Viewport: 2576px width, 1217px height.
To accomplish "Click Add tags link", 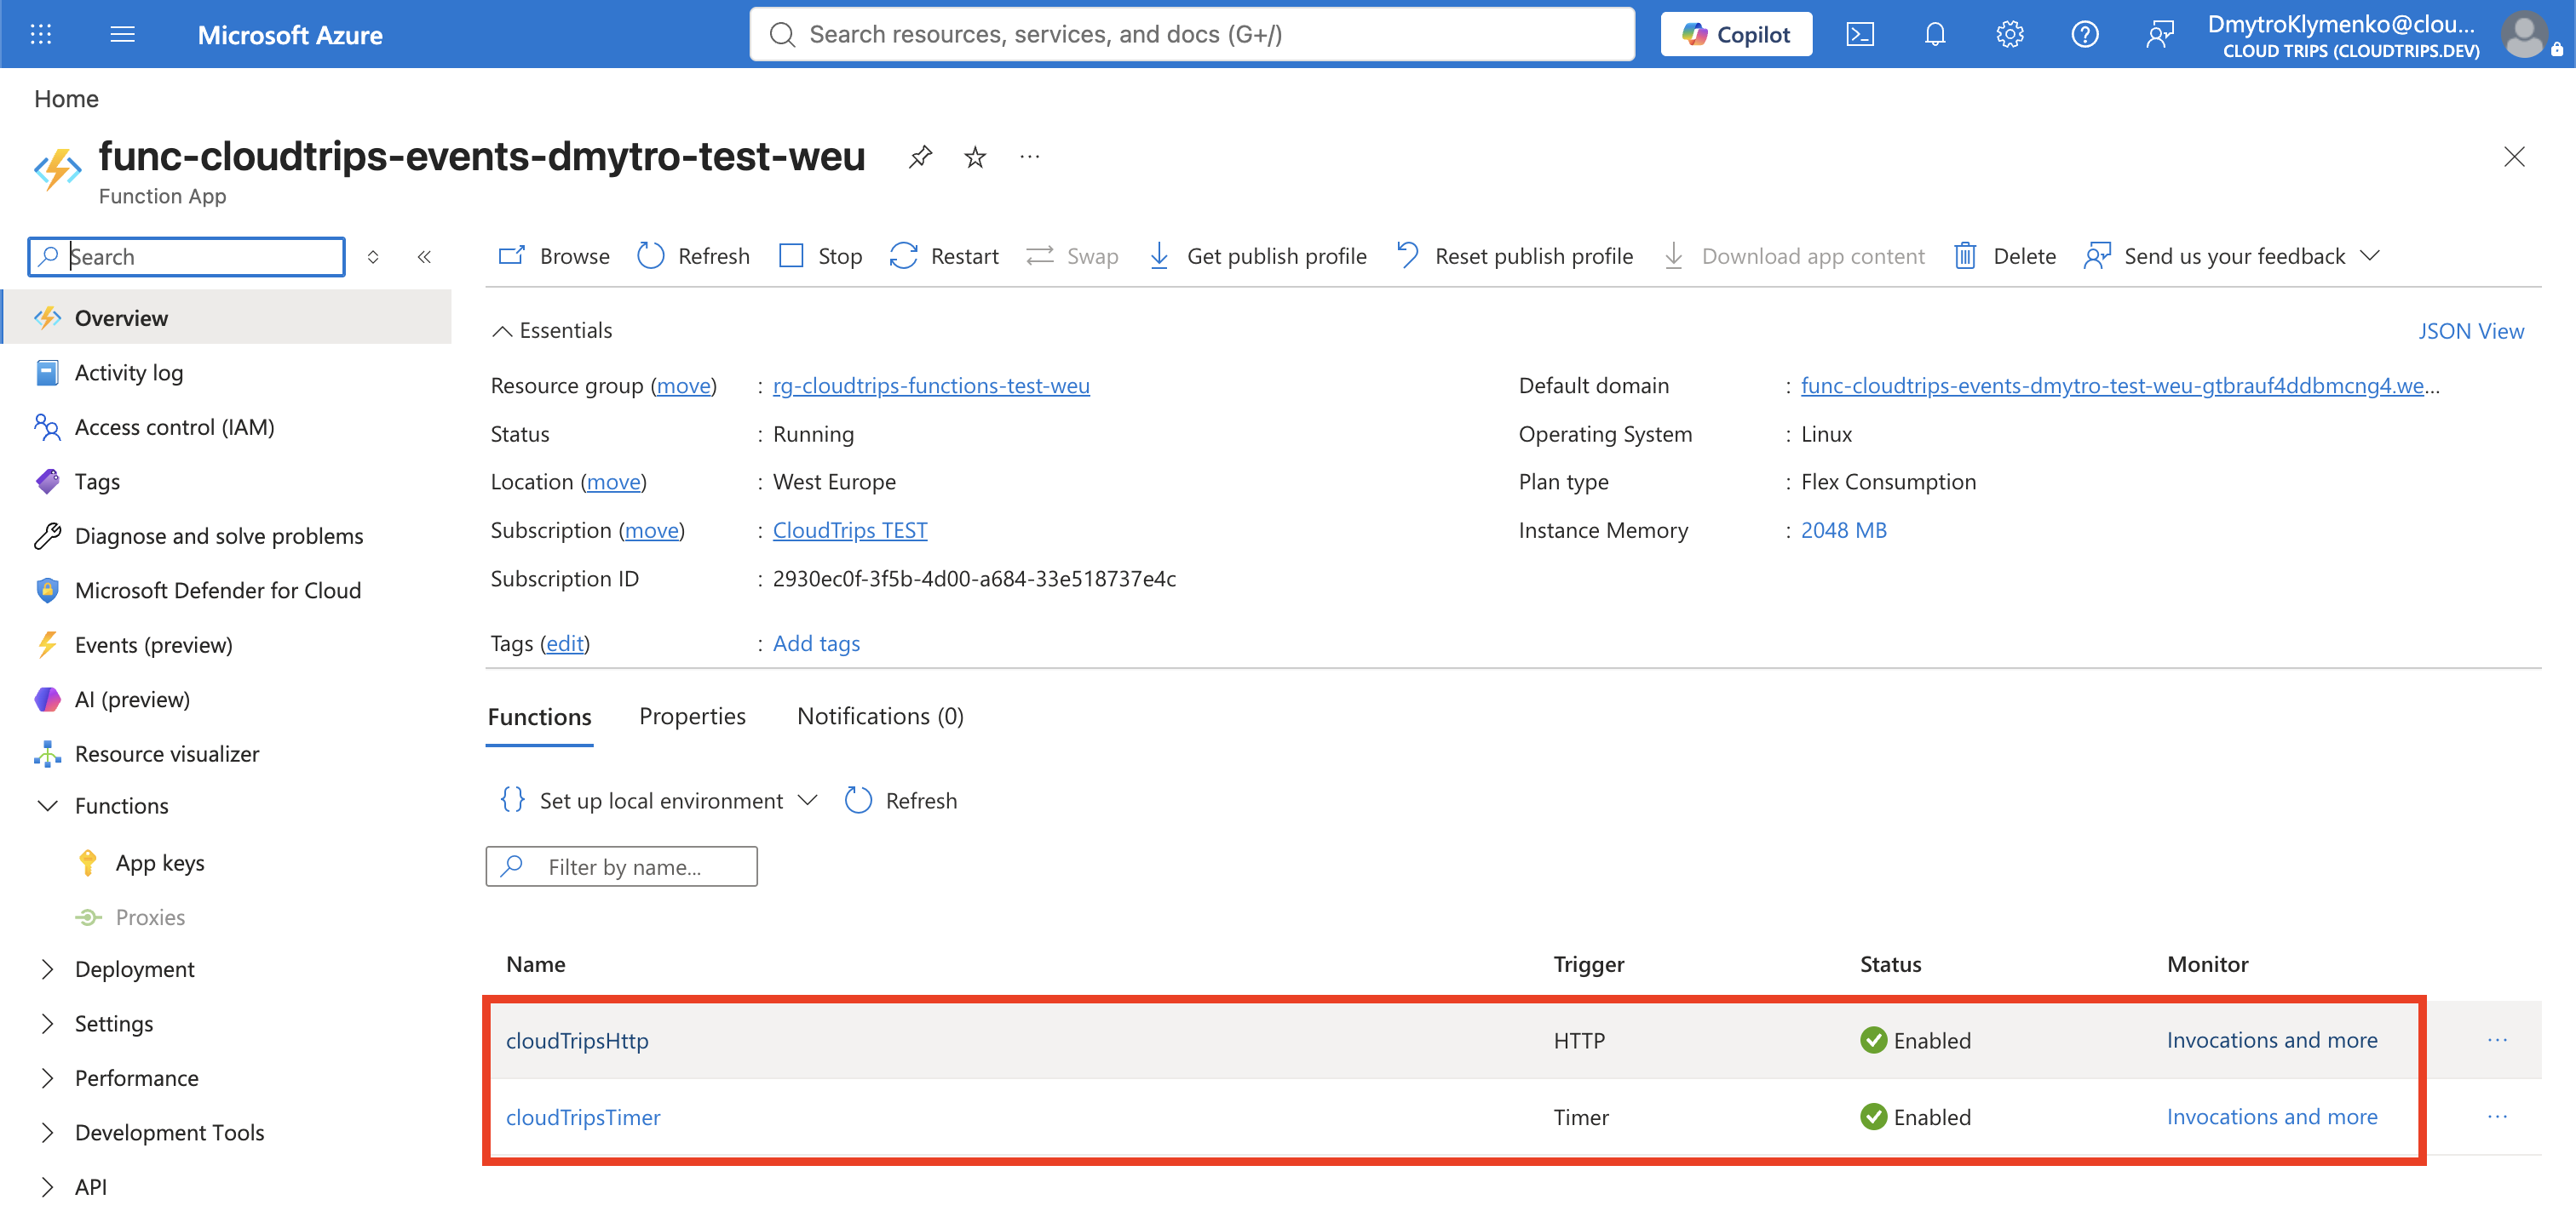I will click(x=816, y=643).
